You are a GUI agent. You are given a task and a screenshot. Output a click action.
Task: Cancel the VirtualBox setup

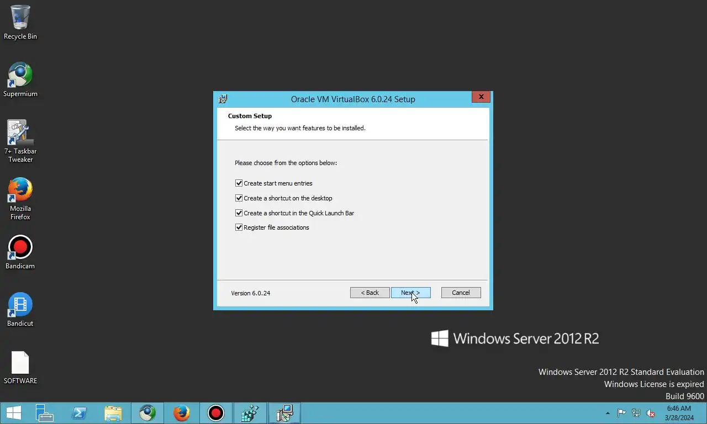tap(461, 293)
